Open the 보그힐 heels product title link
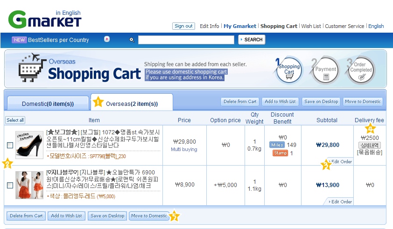393x229 pixels. (x=103, y=139)
